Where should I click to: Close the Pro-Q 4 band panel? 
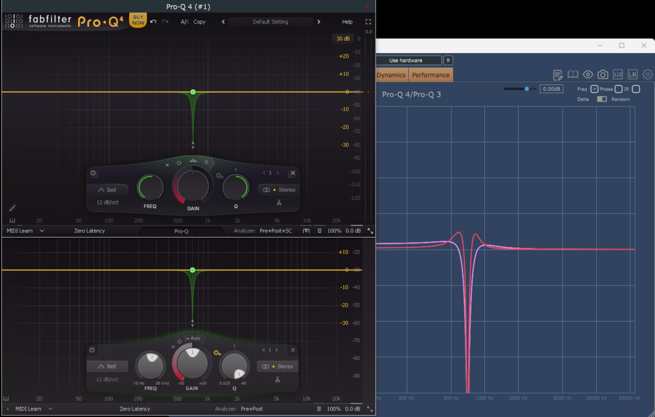[293, 173]
